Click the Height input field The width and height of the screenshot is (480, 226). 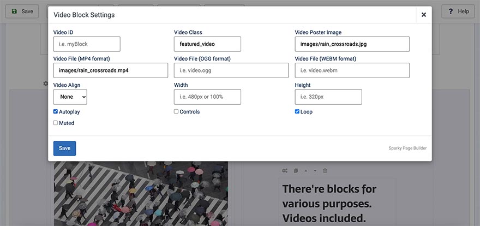[328, 97]
